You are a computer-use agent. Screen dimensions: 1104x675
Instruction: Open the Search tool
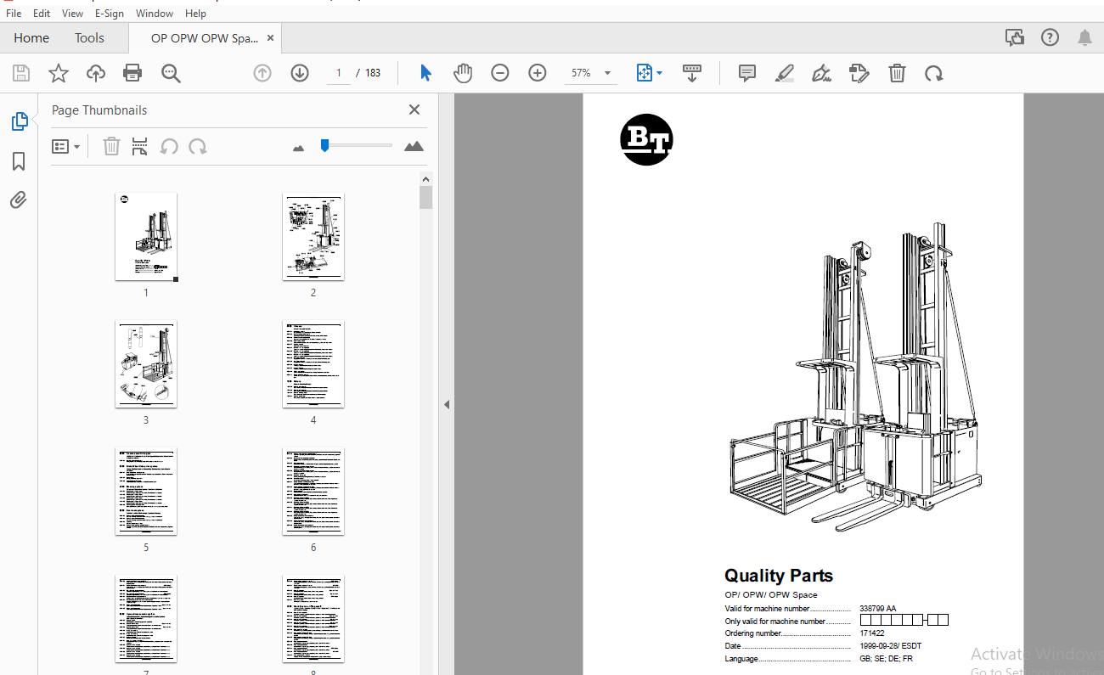pos(171,73)
